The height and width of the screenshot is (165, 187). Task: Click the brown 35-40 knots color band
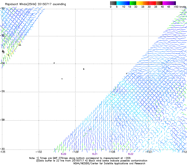(159, 3)
